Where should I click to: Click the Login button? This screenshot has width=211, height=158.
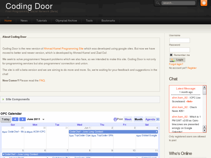(177, 60)
